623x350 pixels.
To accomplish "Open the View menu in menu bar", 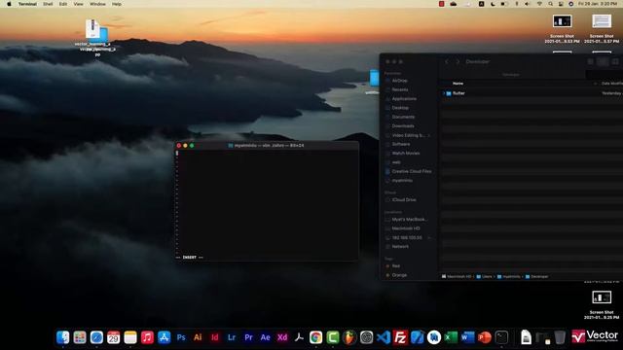I will (x=78, y=4).
